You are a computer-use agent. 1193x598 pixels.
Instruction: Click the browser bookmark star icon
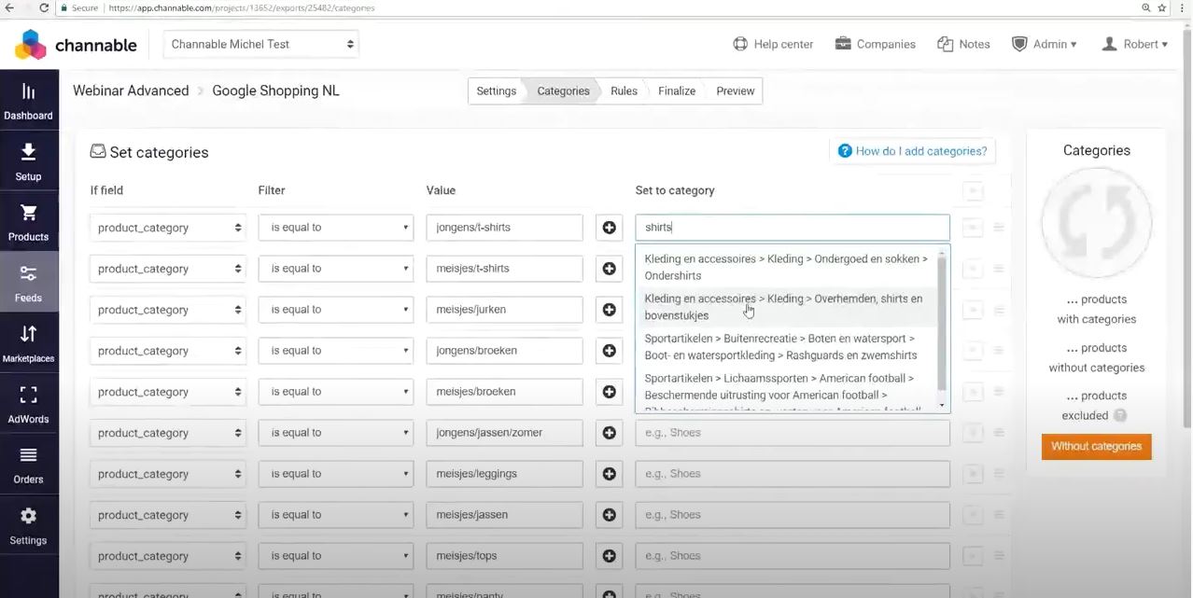[x=1162, y=7]
